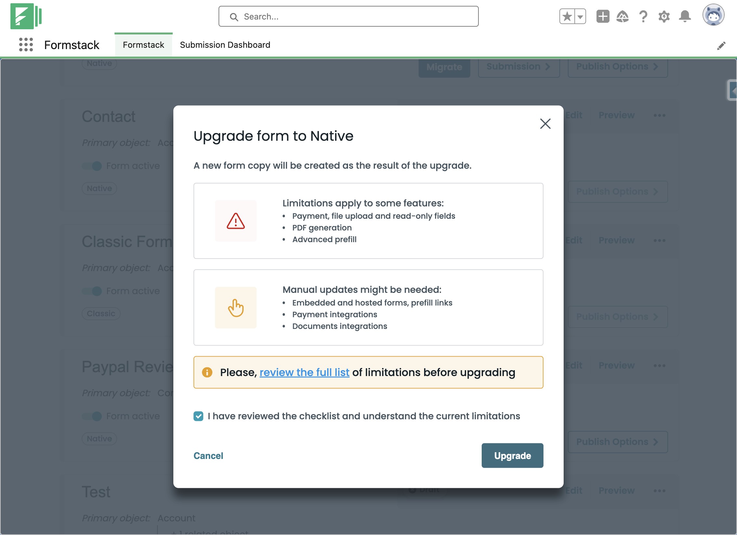Open the review the full list link
Image resolution: width=737 pixels, height=535 pixels.
coord(304,372)
